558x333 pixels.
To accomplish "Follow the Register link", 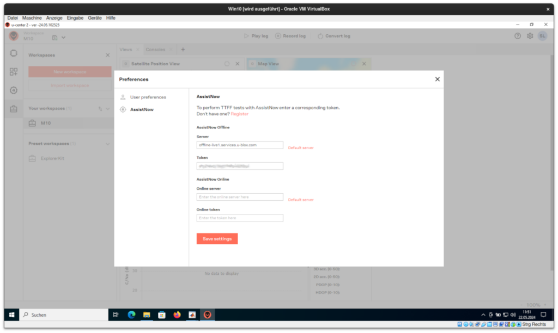I will (x=240, y=114).
